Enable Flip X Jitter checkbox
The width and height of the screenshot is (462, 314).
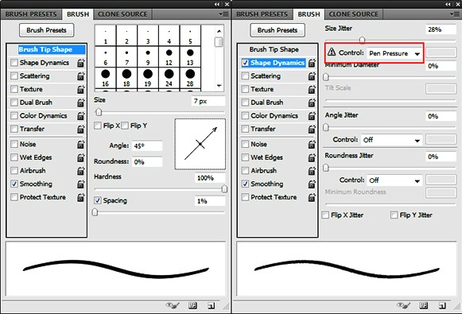point(325,215)
